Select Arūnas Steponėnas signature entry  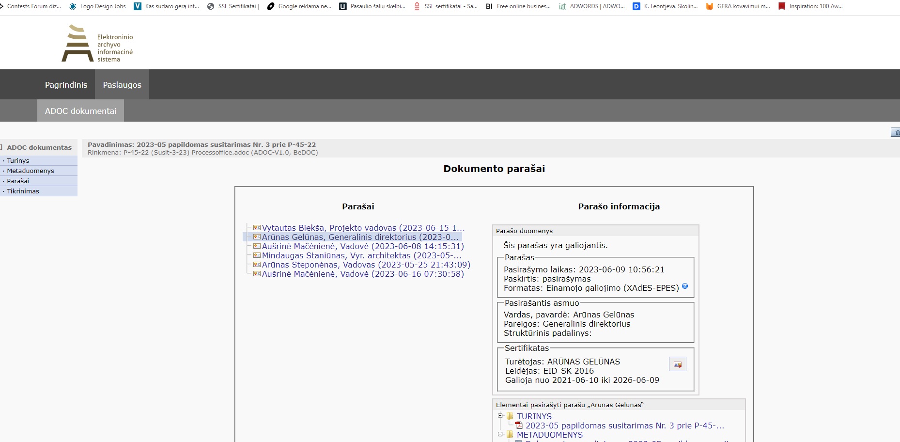(x=366, y=265)
